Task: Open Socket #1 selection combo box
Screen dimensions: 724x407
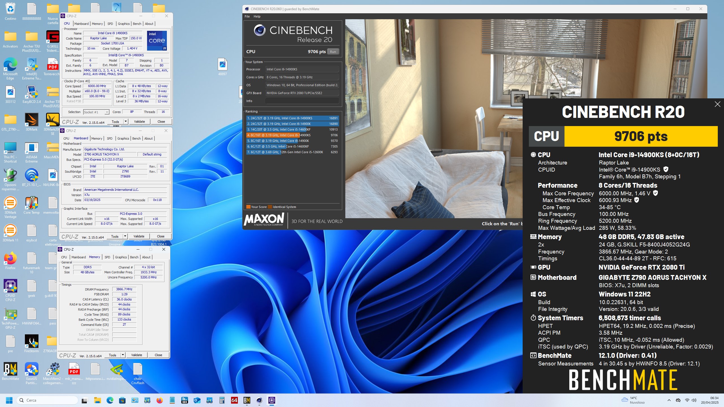Action: click(x=96, y=112)
